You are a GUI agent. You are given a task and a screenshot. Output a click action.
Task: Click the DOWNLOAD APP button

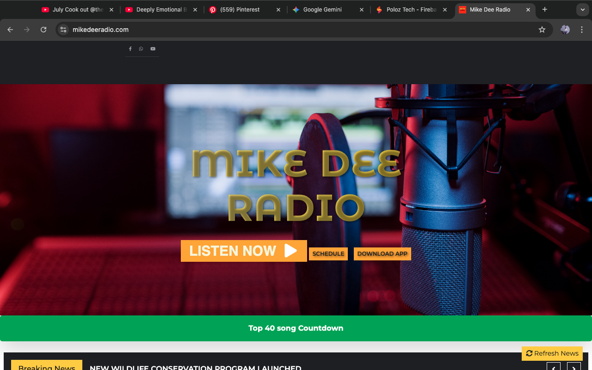pyautogui.click(x=382, y=254)
